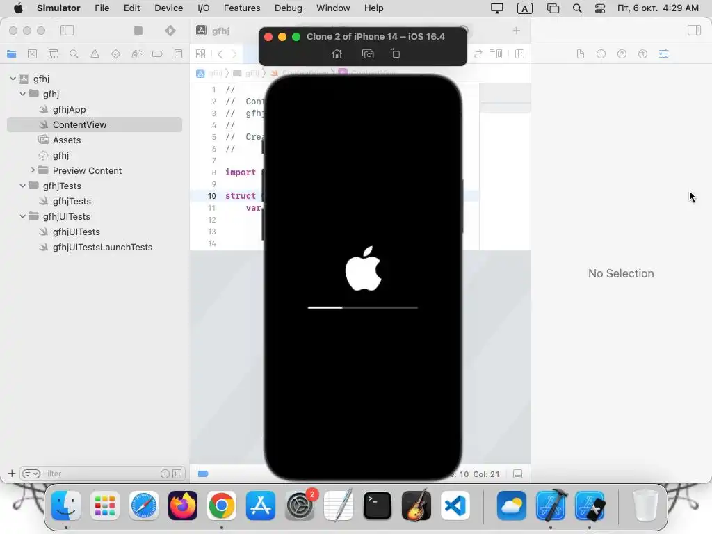
Task: Click the editor review changes arrows icon
Action: point(478,54)
